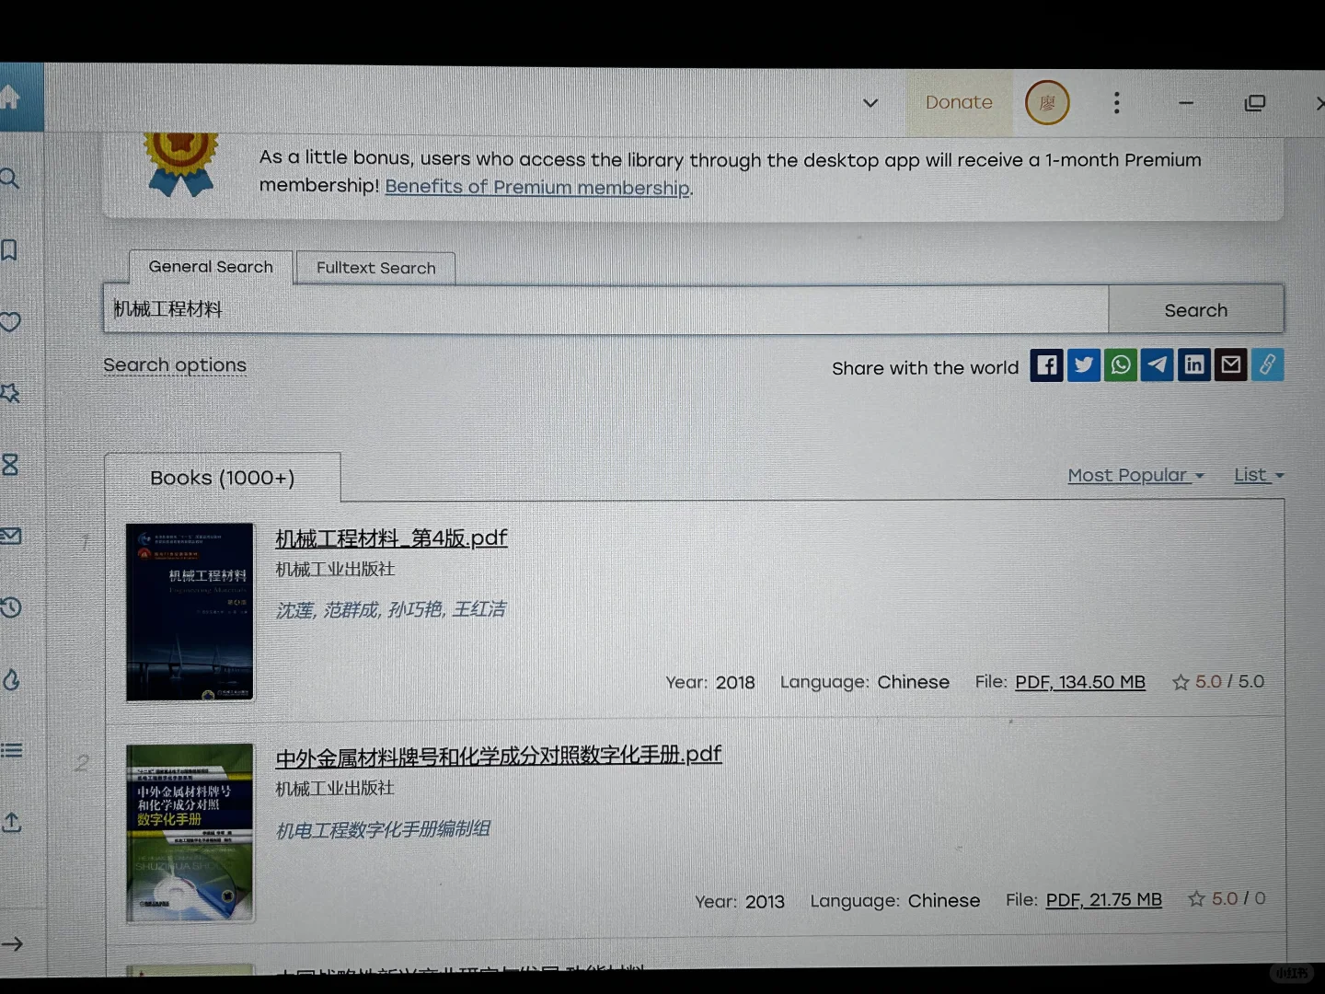Click cover thumbnail of 中外金属材料牌号 handbook
The width and height of the screenshot is (1325, 994).
(190, 832)
